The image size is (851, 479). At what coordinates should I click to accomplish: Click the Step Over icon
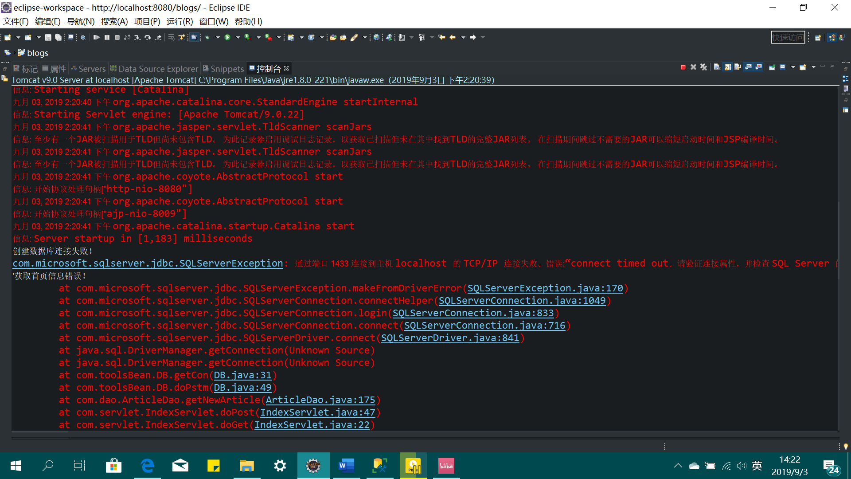click(x=148, y=37)
